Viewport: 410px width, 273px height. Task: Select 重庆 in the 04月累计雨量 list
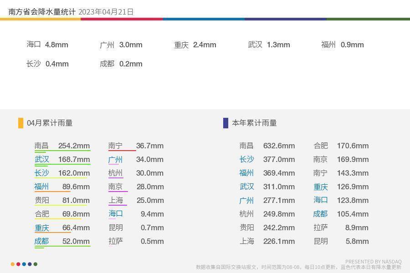click(42, 227)
